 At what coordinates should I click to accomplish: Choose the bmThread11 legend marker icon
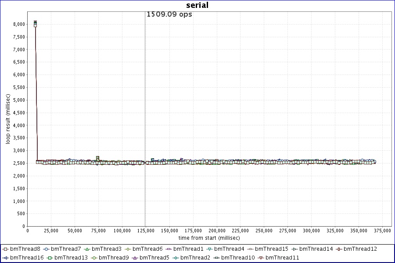coord(261,258)
